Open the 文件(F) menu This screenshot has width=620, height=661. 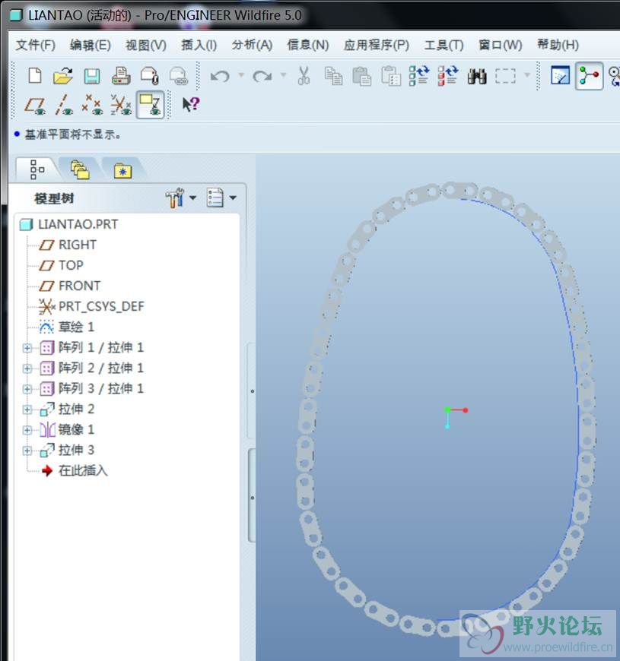[x=36, y=45]
